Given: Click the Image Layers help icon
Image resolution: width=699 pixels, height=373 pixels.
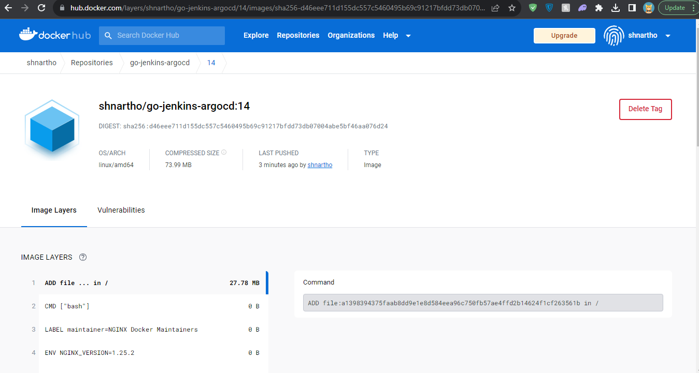Looking at the screenshot, I should (83, 257).
